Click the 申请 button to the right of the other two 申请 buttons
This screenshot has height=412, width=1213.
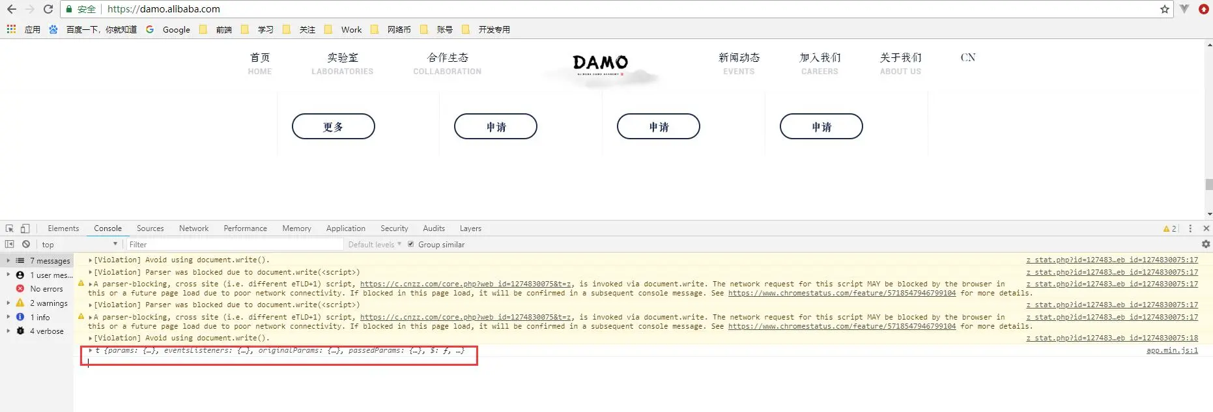pyautogui.click(x=821, y=126)
